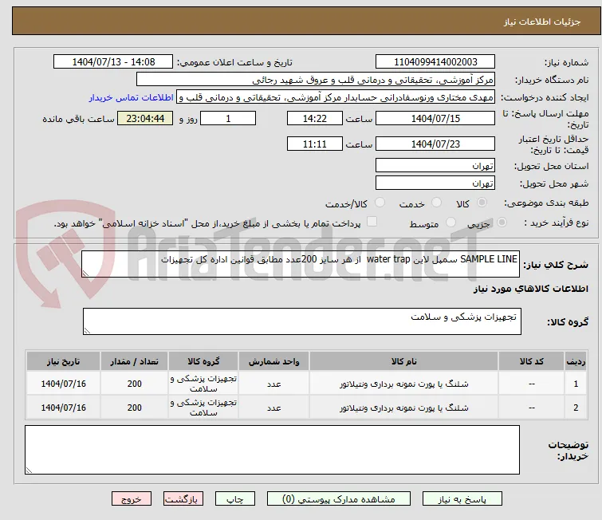Image resolution: width=602 pixels, height=520 pixels.
Task: Click the چاپ print button
Action: coord(235,499)
